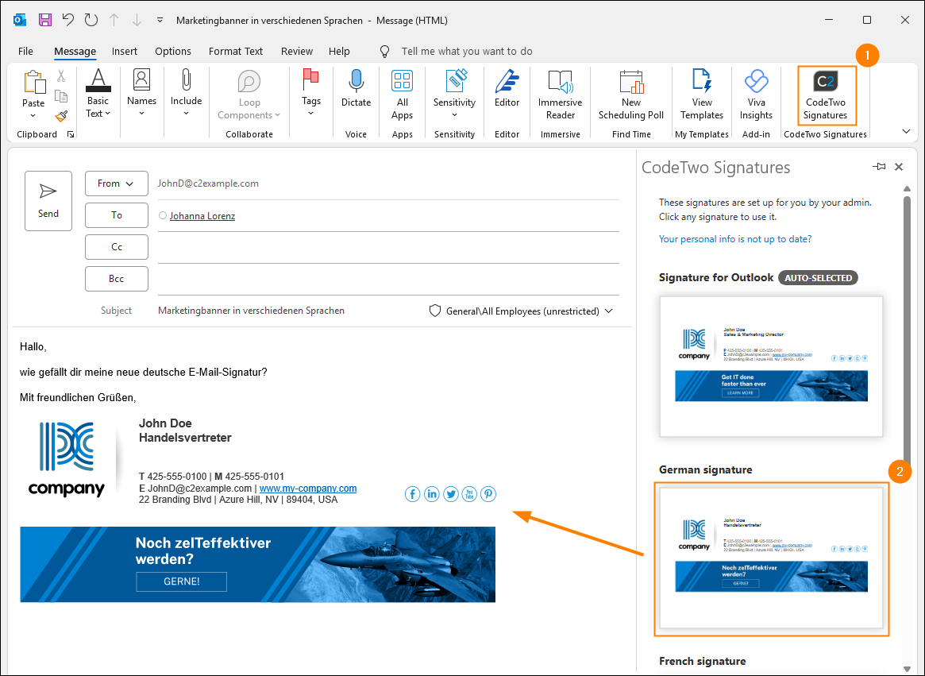Screen dimensions: 925x676
Task: Collapse the ribbon with the chevron
Action: point(906,131)
